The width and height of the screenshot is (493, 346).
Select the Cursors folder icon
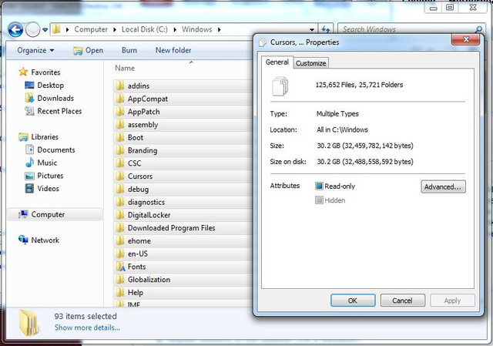pos(120,176)
